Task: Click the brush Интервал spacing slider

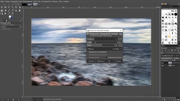Action: pos(170,48)
